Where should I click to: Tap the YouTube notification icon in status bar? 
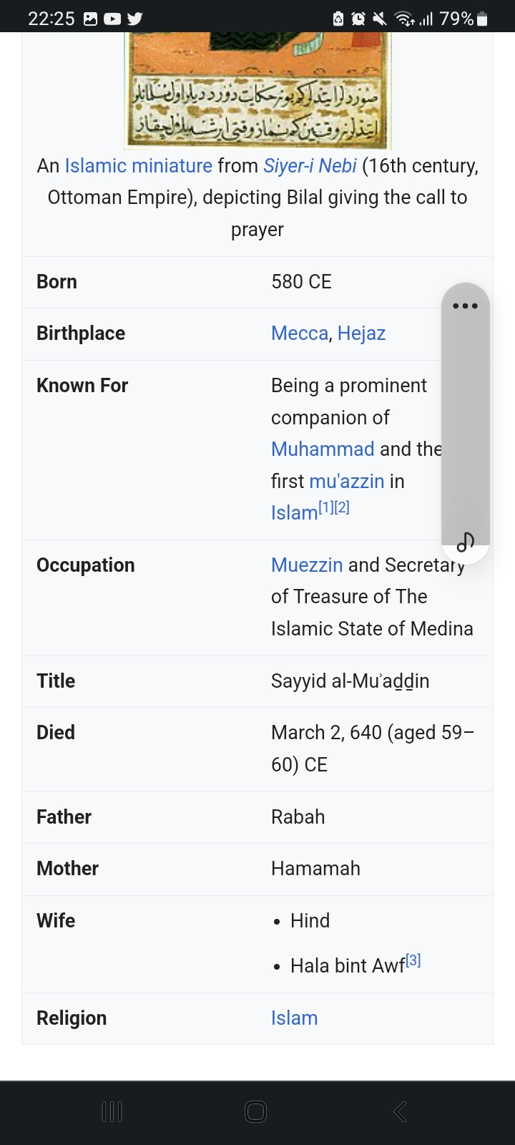click(112, 19)
